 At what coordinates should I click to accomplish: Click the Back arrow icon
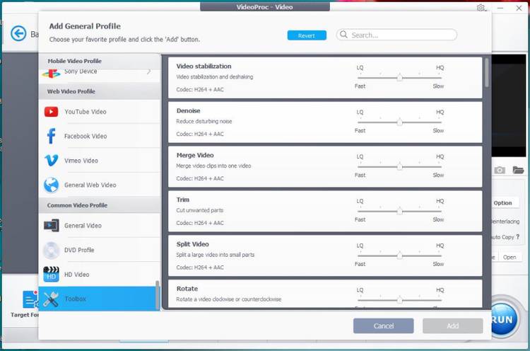tap(18, 33)
